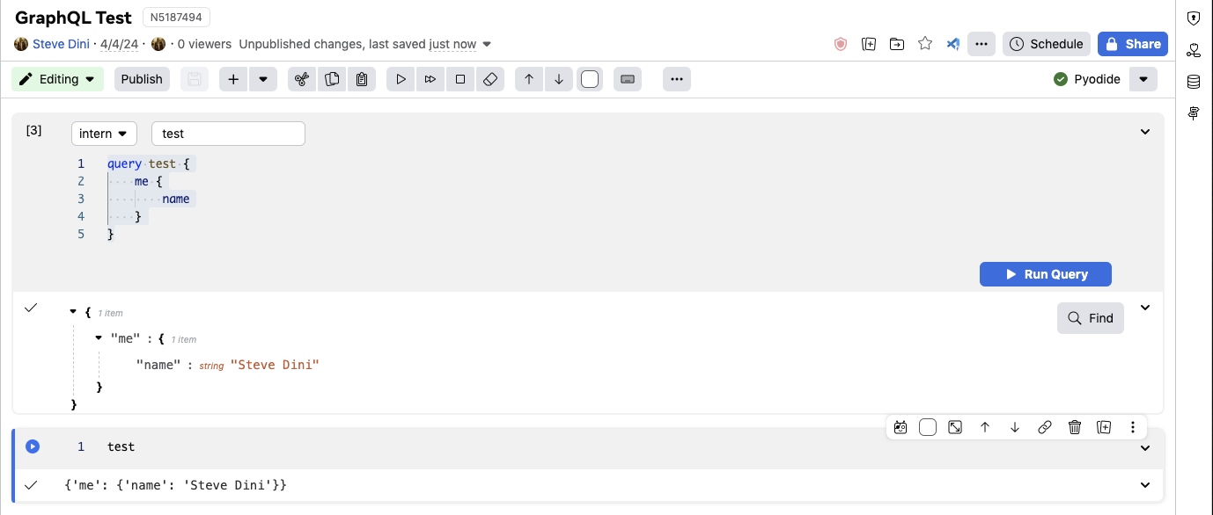The image size is (1213, 515).
Task: Paste a cell using the clipboard icon
Action: click(x=362, y=78)
